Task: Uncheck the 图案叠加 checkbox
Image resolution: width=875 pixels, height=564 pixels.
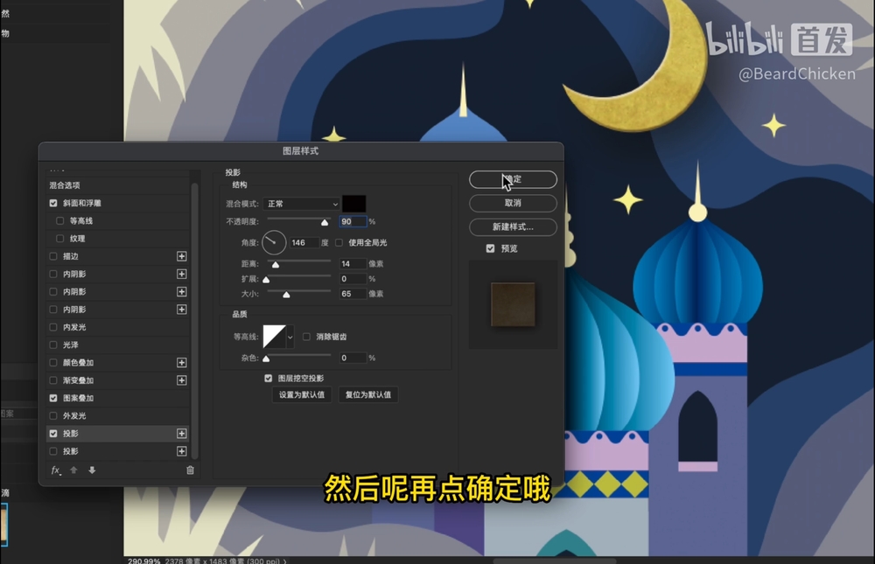Action: coord(53,399)
